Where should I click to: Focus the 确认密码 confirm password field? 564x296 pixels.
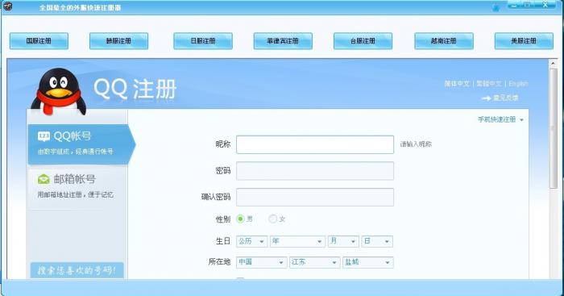click(315, 197)
